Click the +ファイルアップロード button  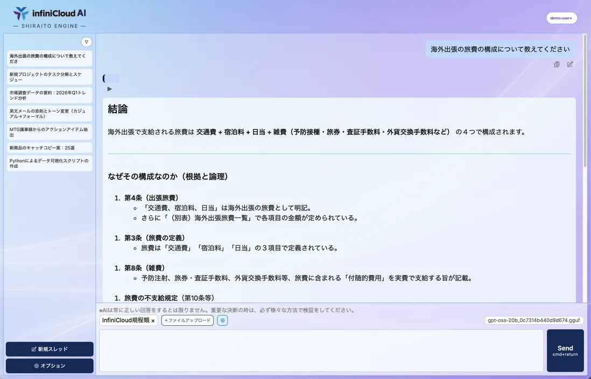point(187,320)
